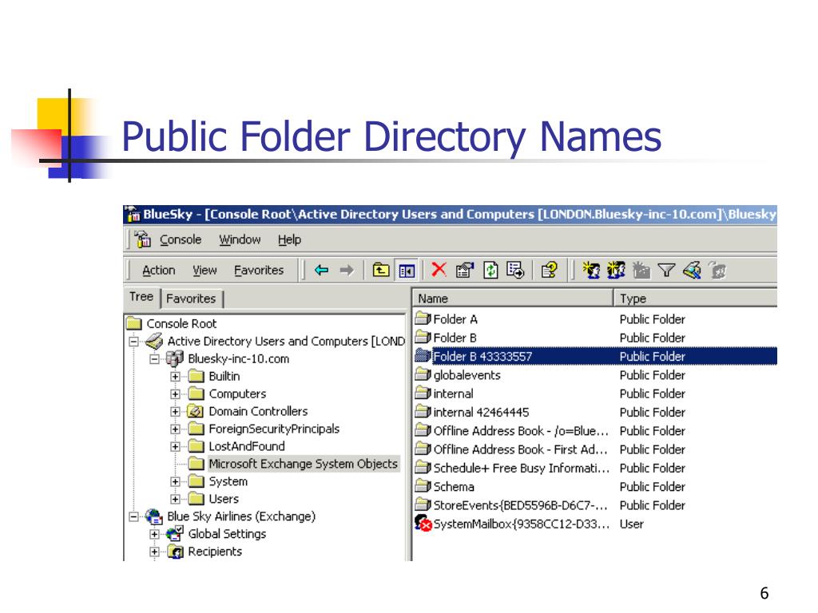
Task: Expand the ForeignSecurityPrincipals tree node
Action: (x=175, y=429)
